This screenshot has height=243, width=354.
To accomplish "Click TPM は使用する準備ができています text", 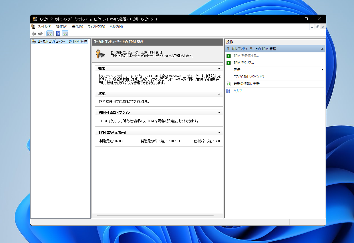I will [124, 102].
